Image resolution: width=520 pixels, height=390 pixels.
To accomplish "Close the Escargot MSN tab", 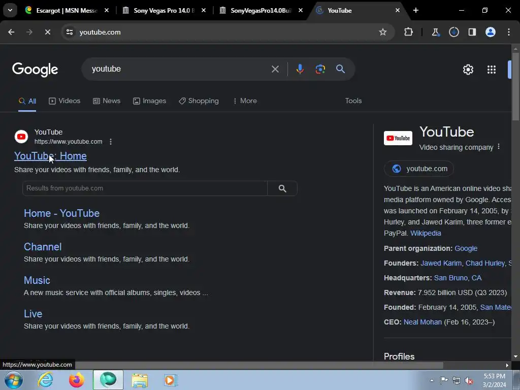I will 107,10.
